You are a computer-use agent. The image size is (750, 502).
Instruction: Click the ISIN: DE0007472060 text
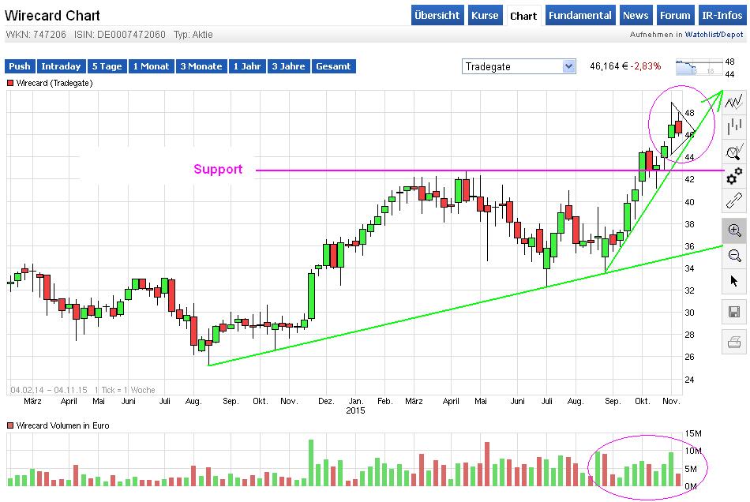point(119,35)
